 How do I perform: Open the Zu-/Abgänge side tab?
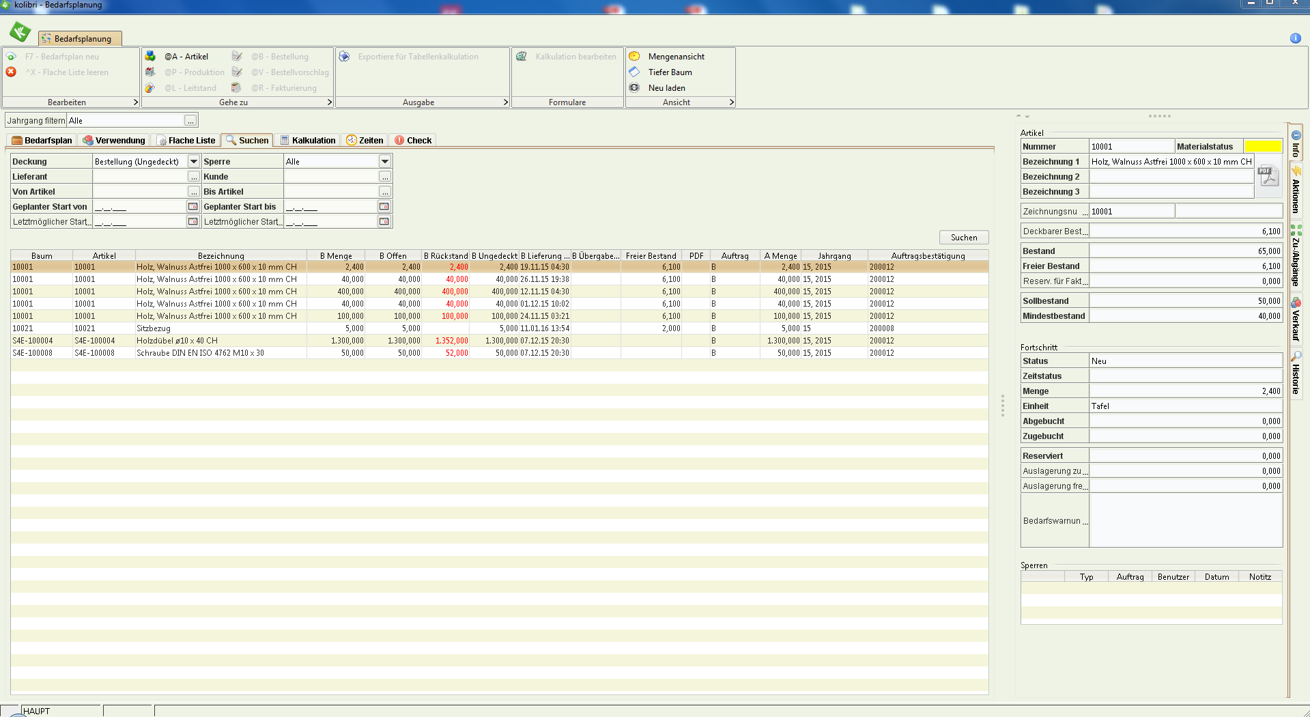(1296, 255)
